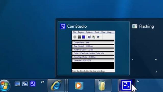Click the Time Elapsed status line
Image resolution: width=163 pixels, height=92 pixels.
[93, 46]
